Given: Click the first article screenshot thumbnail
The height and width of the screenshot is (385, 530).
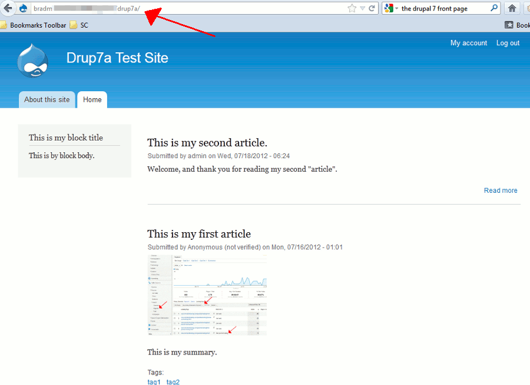Looking at the screenshot, I should [x=207, y=295].
